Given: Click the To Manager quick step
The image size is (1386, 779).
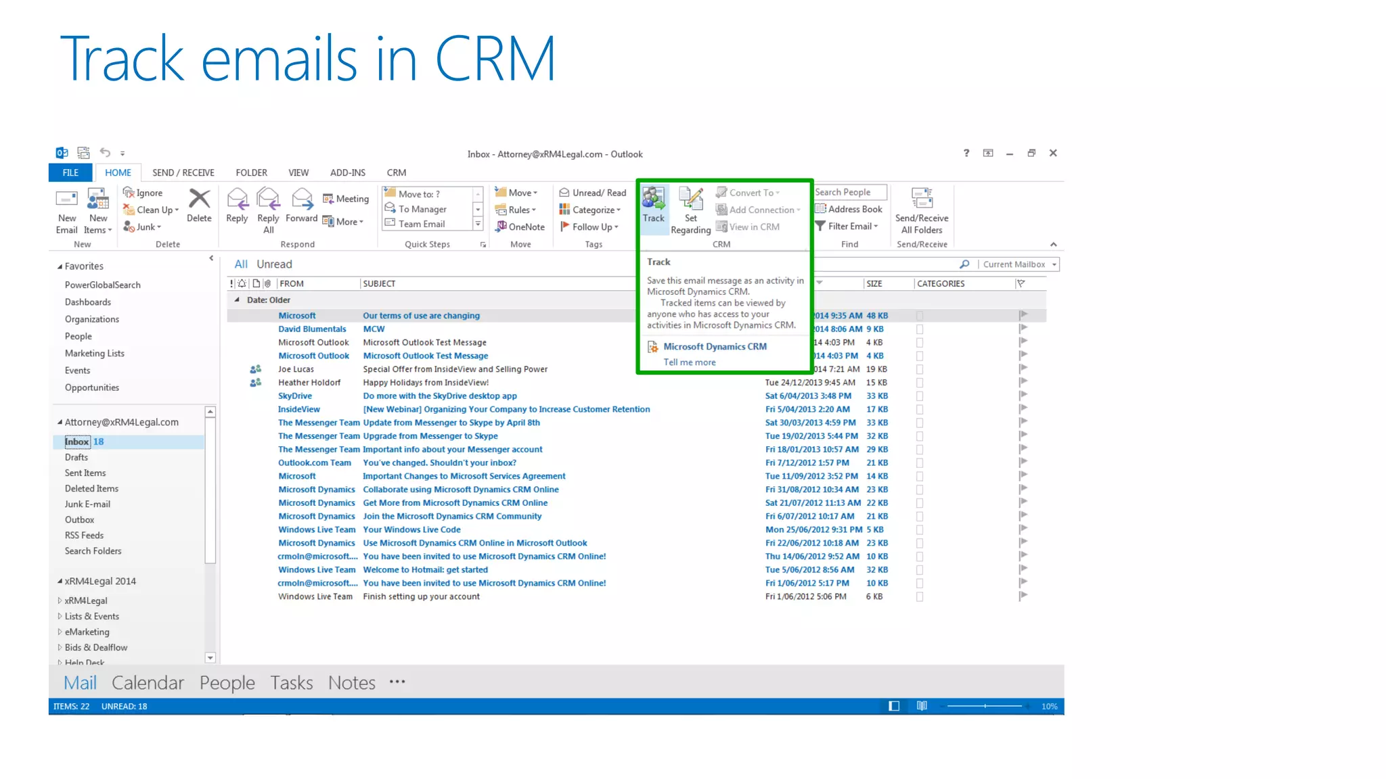Looking at the screenshot, I should [x=415, y=209].
